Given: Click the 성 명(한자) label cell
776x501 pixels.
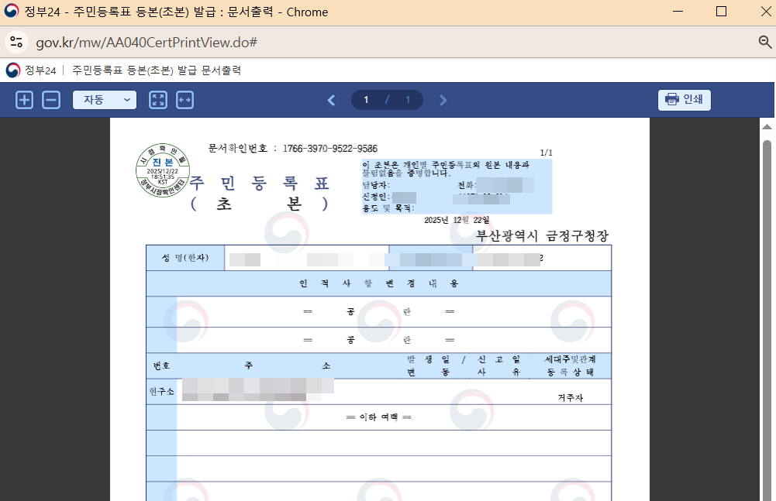Looking at the screenshot, I should point(185,258).
